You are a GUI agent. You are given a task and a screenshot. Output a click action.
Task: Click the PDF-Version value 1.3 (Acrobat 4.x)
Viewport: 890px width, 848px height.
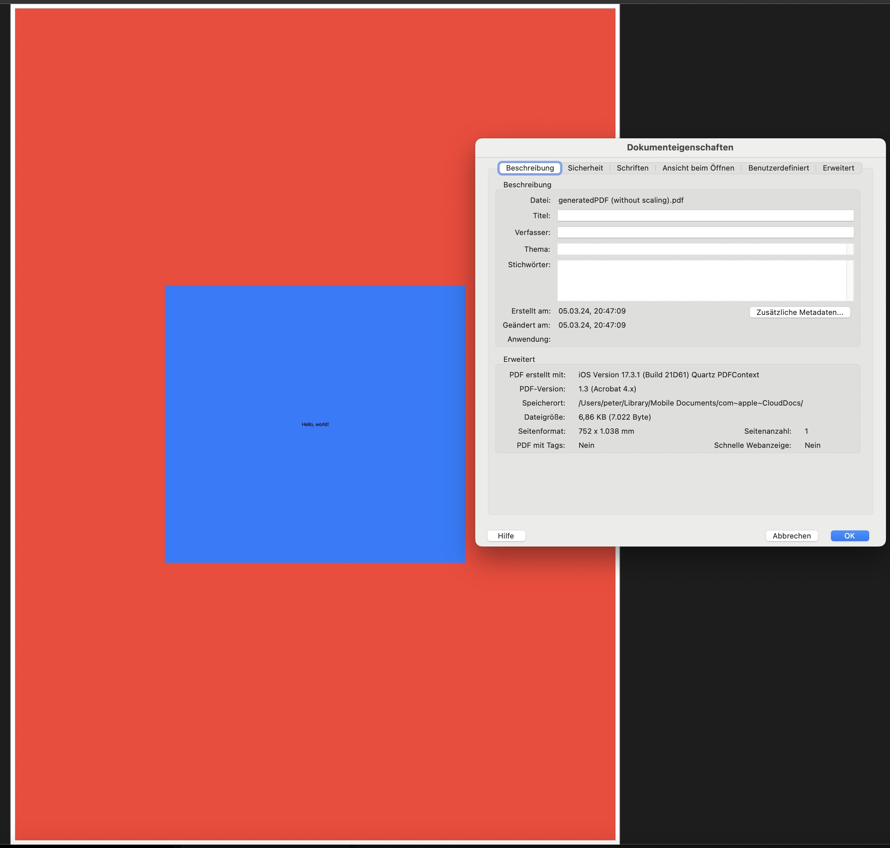pyautogui.click(x=607, y=389)
